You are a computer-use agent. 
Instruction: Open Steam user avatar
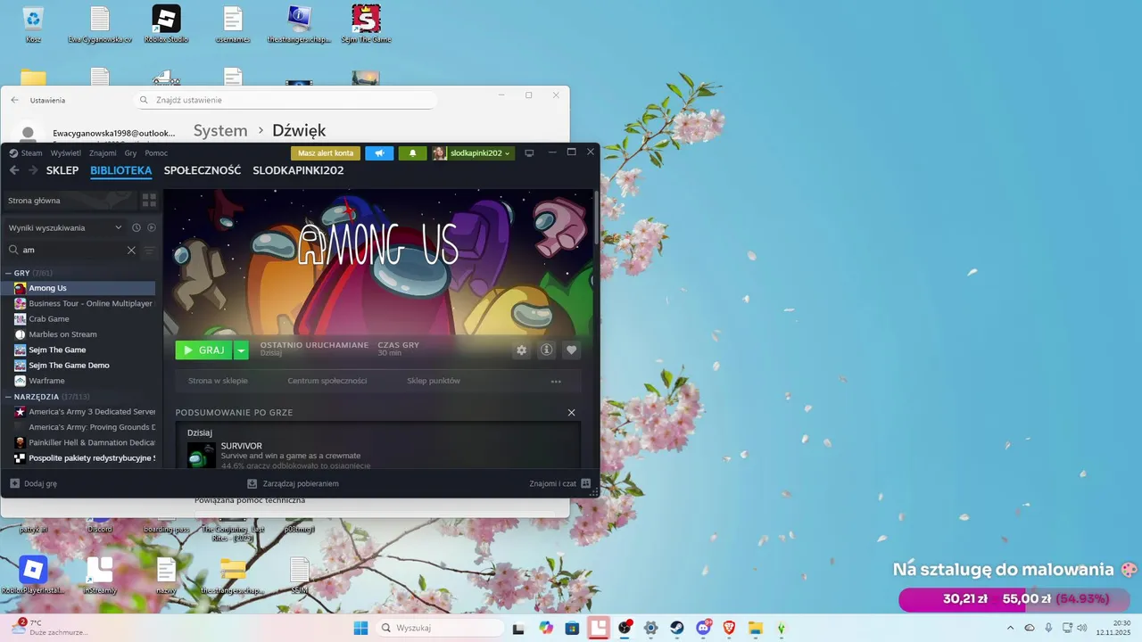click(x=440, y=153)
